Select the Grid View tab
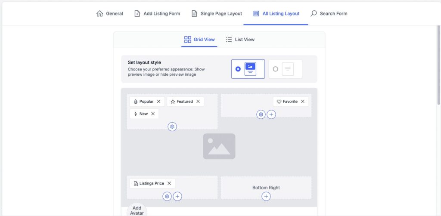 pyautogui.click(x=199, y=40)
